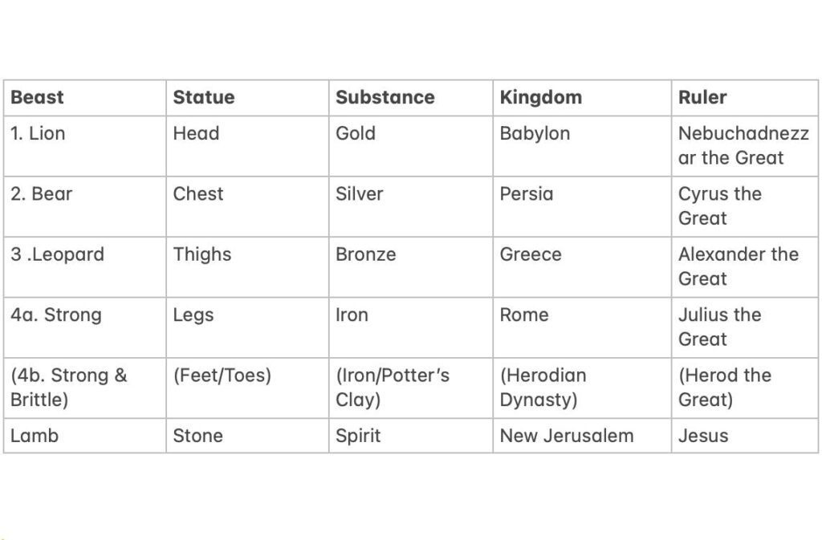This screenshot has width=822, height=540.
Task: Select the Silver cell
Action: click(360, 193)
